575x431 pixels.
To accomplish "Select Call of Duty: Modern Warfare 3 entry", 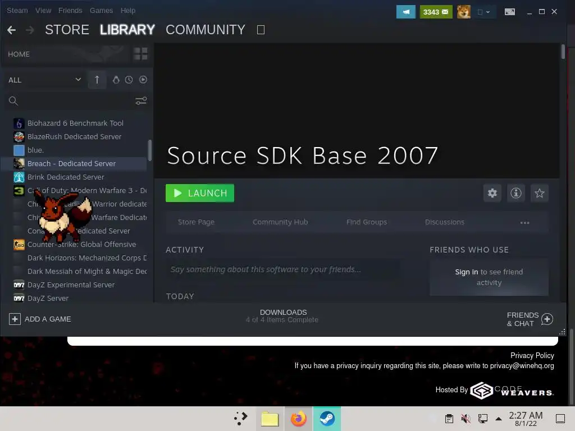I will pos(87,191).
